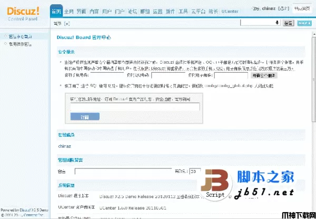Click the Discuz! Board 管理中心 page title
The image size is (316, 219).
[x=84, y=37]
